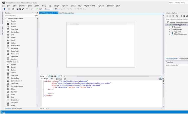The width and height of the screenshot is (188, 114).
Task: Click the Solution Explorer sync icon
Action: point(181,16)
